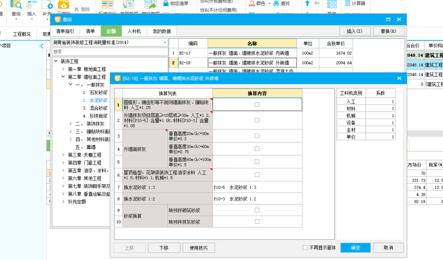Check box for 转预拌抹灰砂浆 row
The width and height of the screenshot is (443, 260).
pyautogui.click(x=257, y=222)
